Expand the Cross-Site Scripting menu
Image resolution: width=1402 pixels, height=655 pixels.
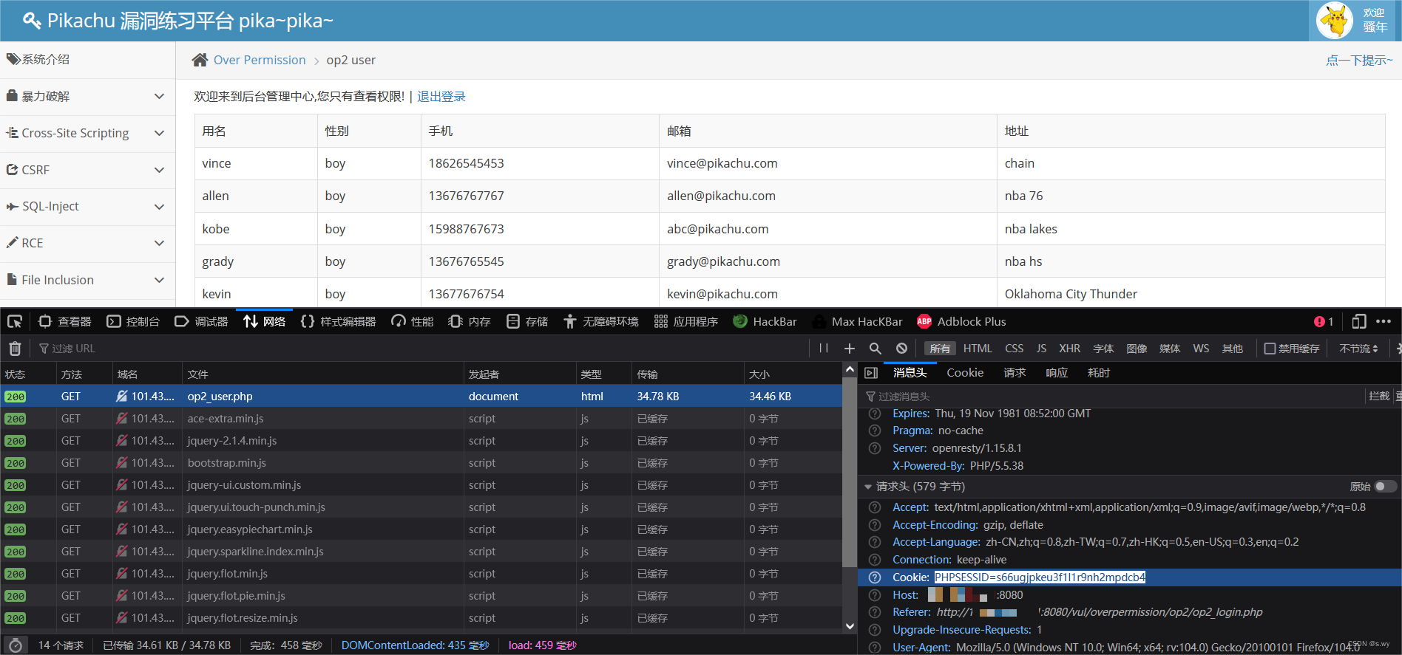click(87, 134)
